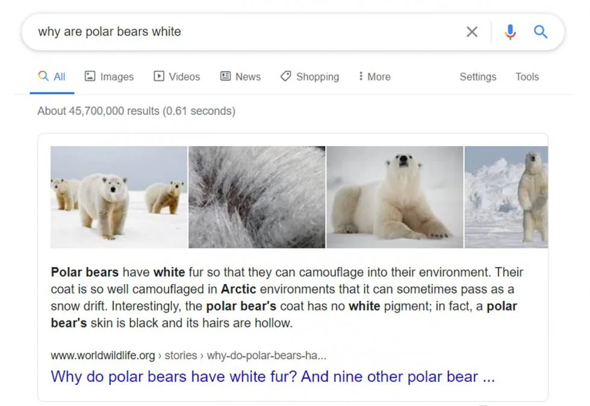
Task: Start voice search with the microphone icon
Action: [x=510, y=32]
